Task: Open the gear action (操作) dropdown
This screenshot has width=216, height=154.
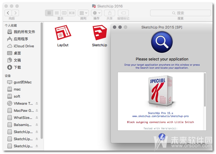Action: [x=96, y=13]
